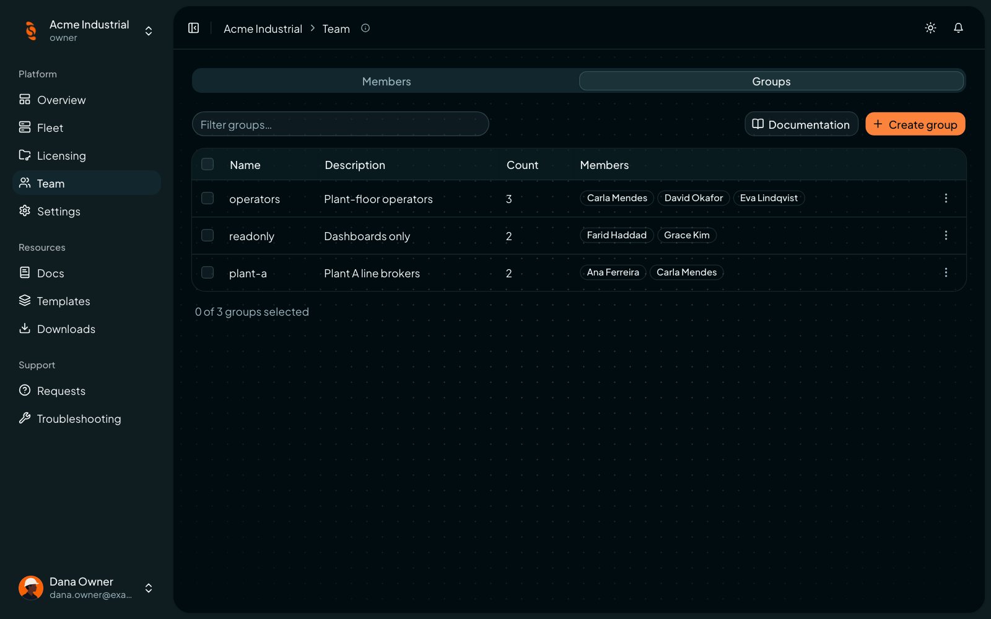Switch to the Members tab

point(386,81)
